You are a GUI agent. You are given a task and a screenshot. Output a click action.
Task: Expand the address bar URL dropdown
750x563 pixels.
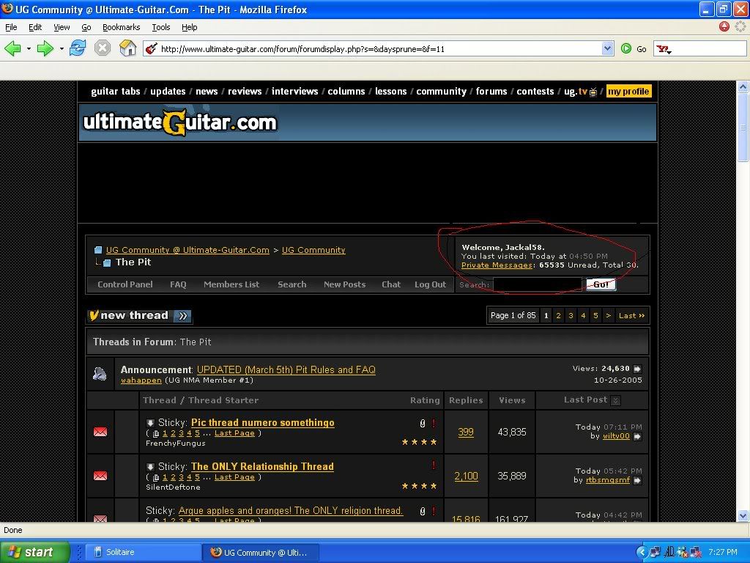[x=607, y=48]
